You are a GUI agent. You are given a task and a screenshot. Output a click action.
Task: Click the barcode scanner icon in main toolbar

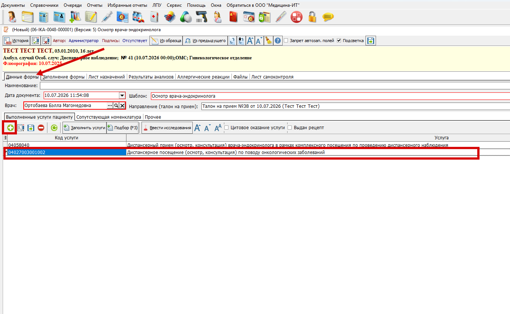(201, 17)
